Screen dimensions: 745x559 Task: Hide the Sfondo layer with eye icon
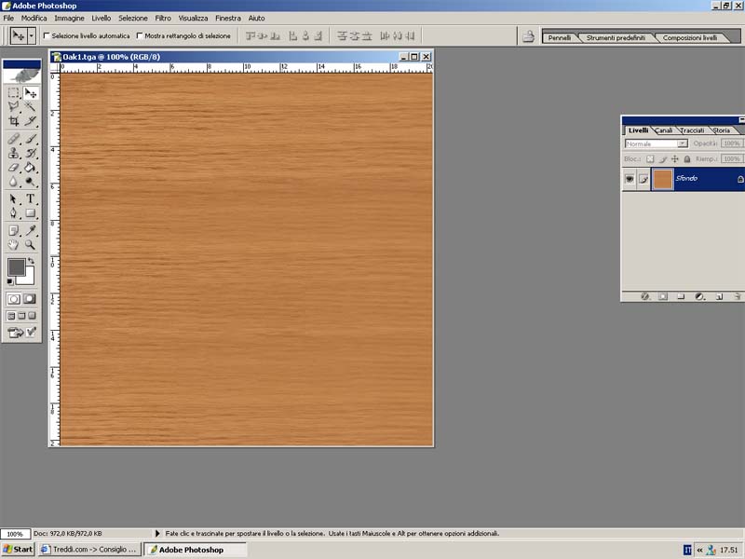pyautogui.click(x=630, y=178)
